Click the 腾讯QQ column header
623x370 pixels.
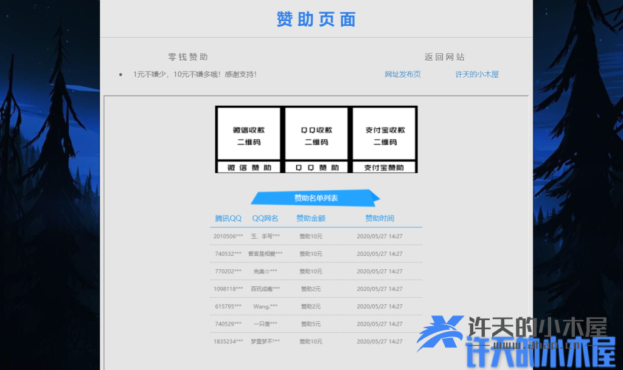[228, 219]
